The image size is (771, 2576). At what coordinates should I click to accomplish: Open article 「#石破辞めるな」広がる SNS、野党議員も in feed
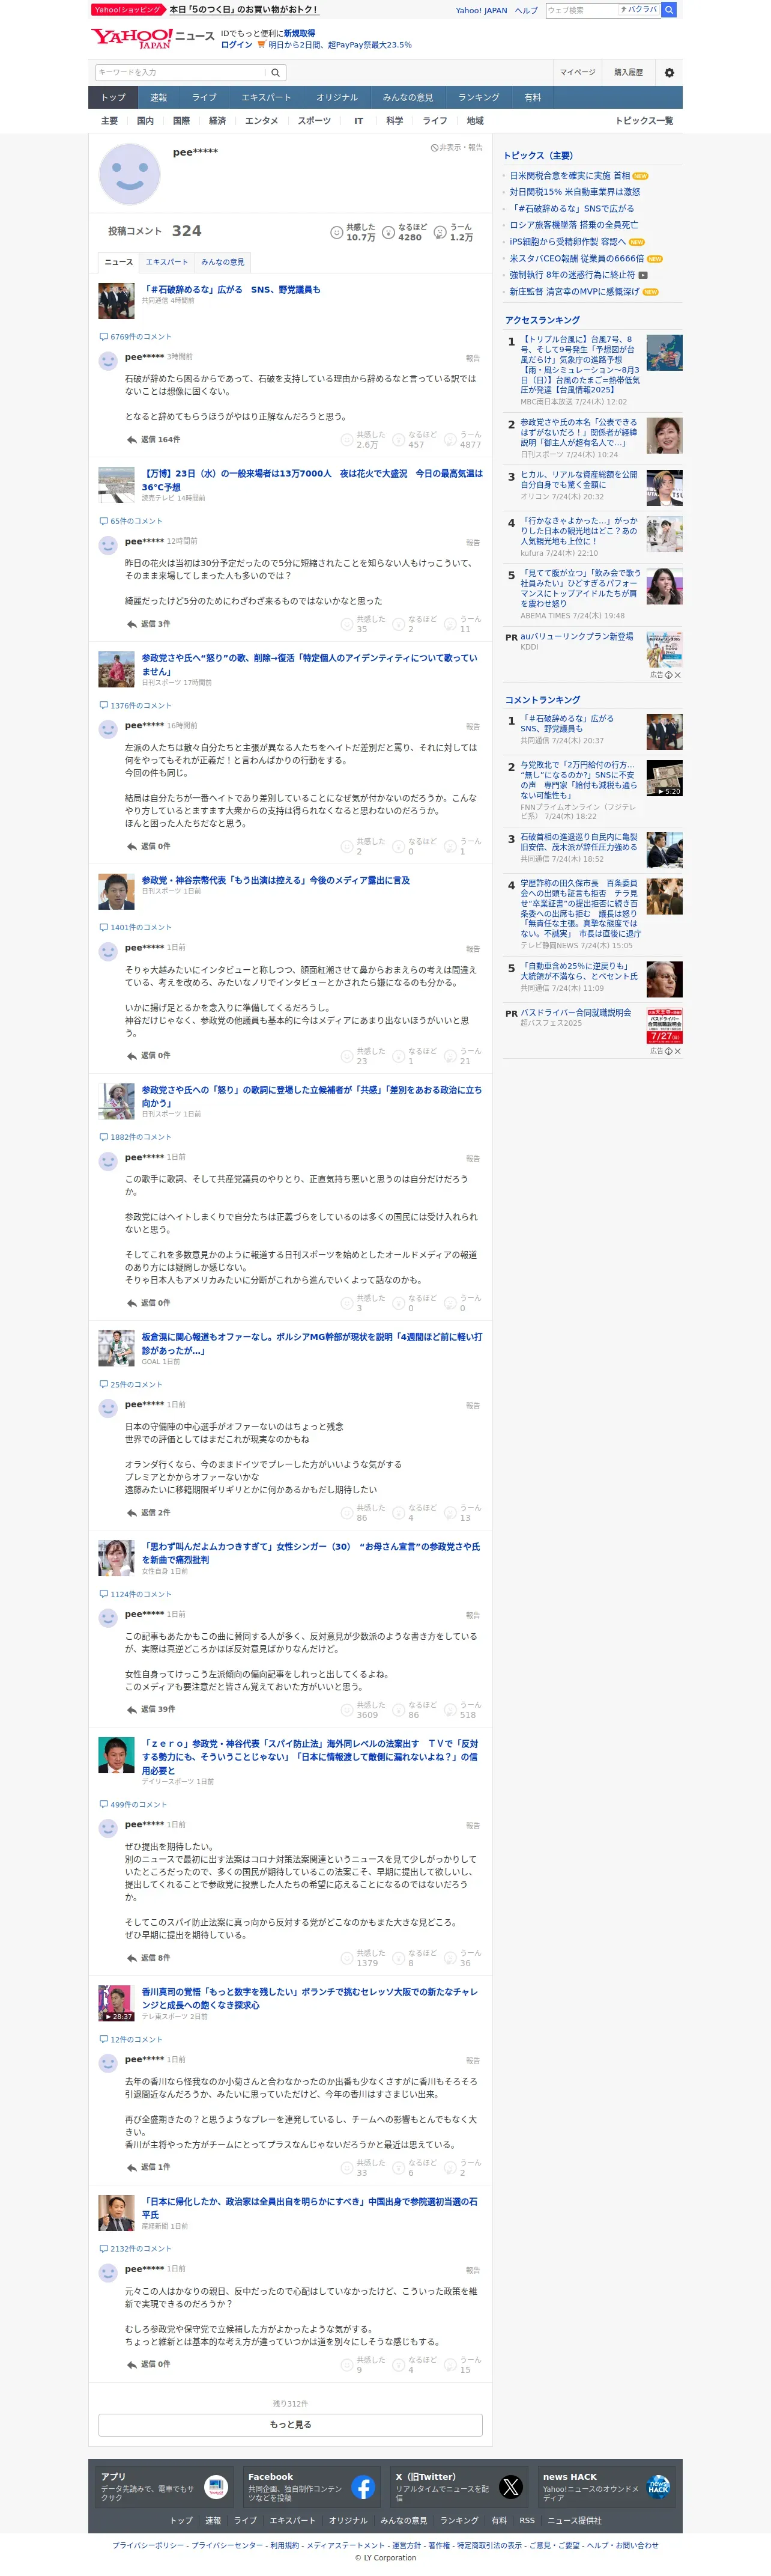[231, 290]
